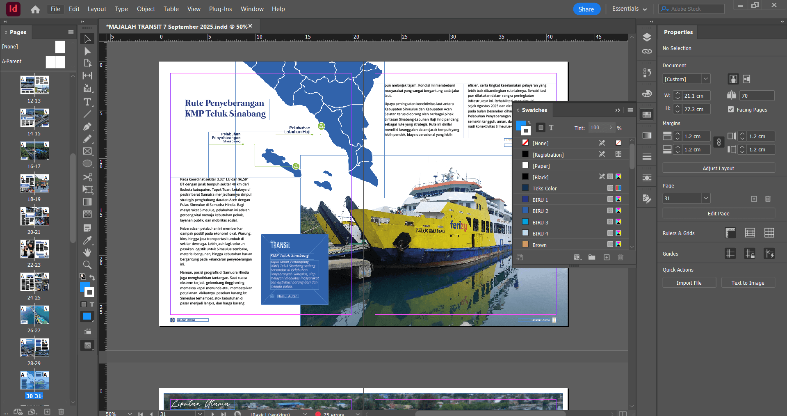Expand the document preset Custom dropdown
Screen dimensions: 787x416
706,79
